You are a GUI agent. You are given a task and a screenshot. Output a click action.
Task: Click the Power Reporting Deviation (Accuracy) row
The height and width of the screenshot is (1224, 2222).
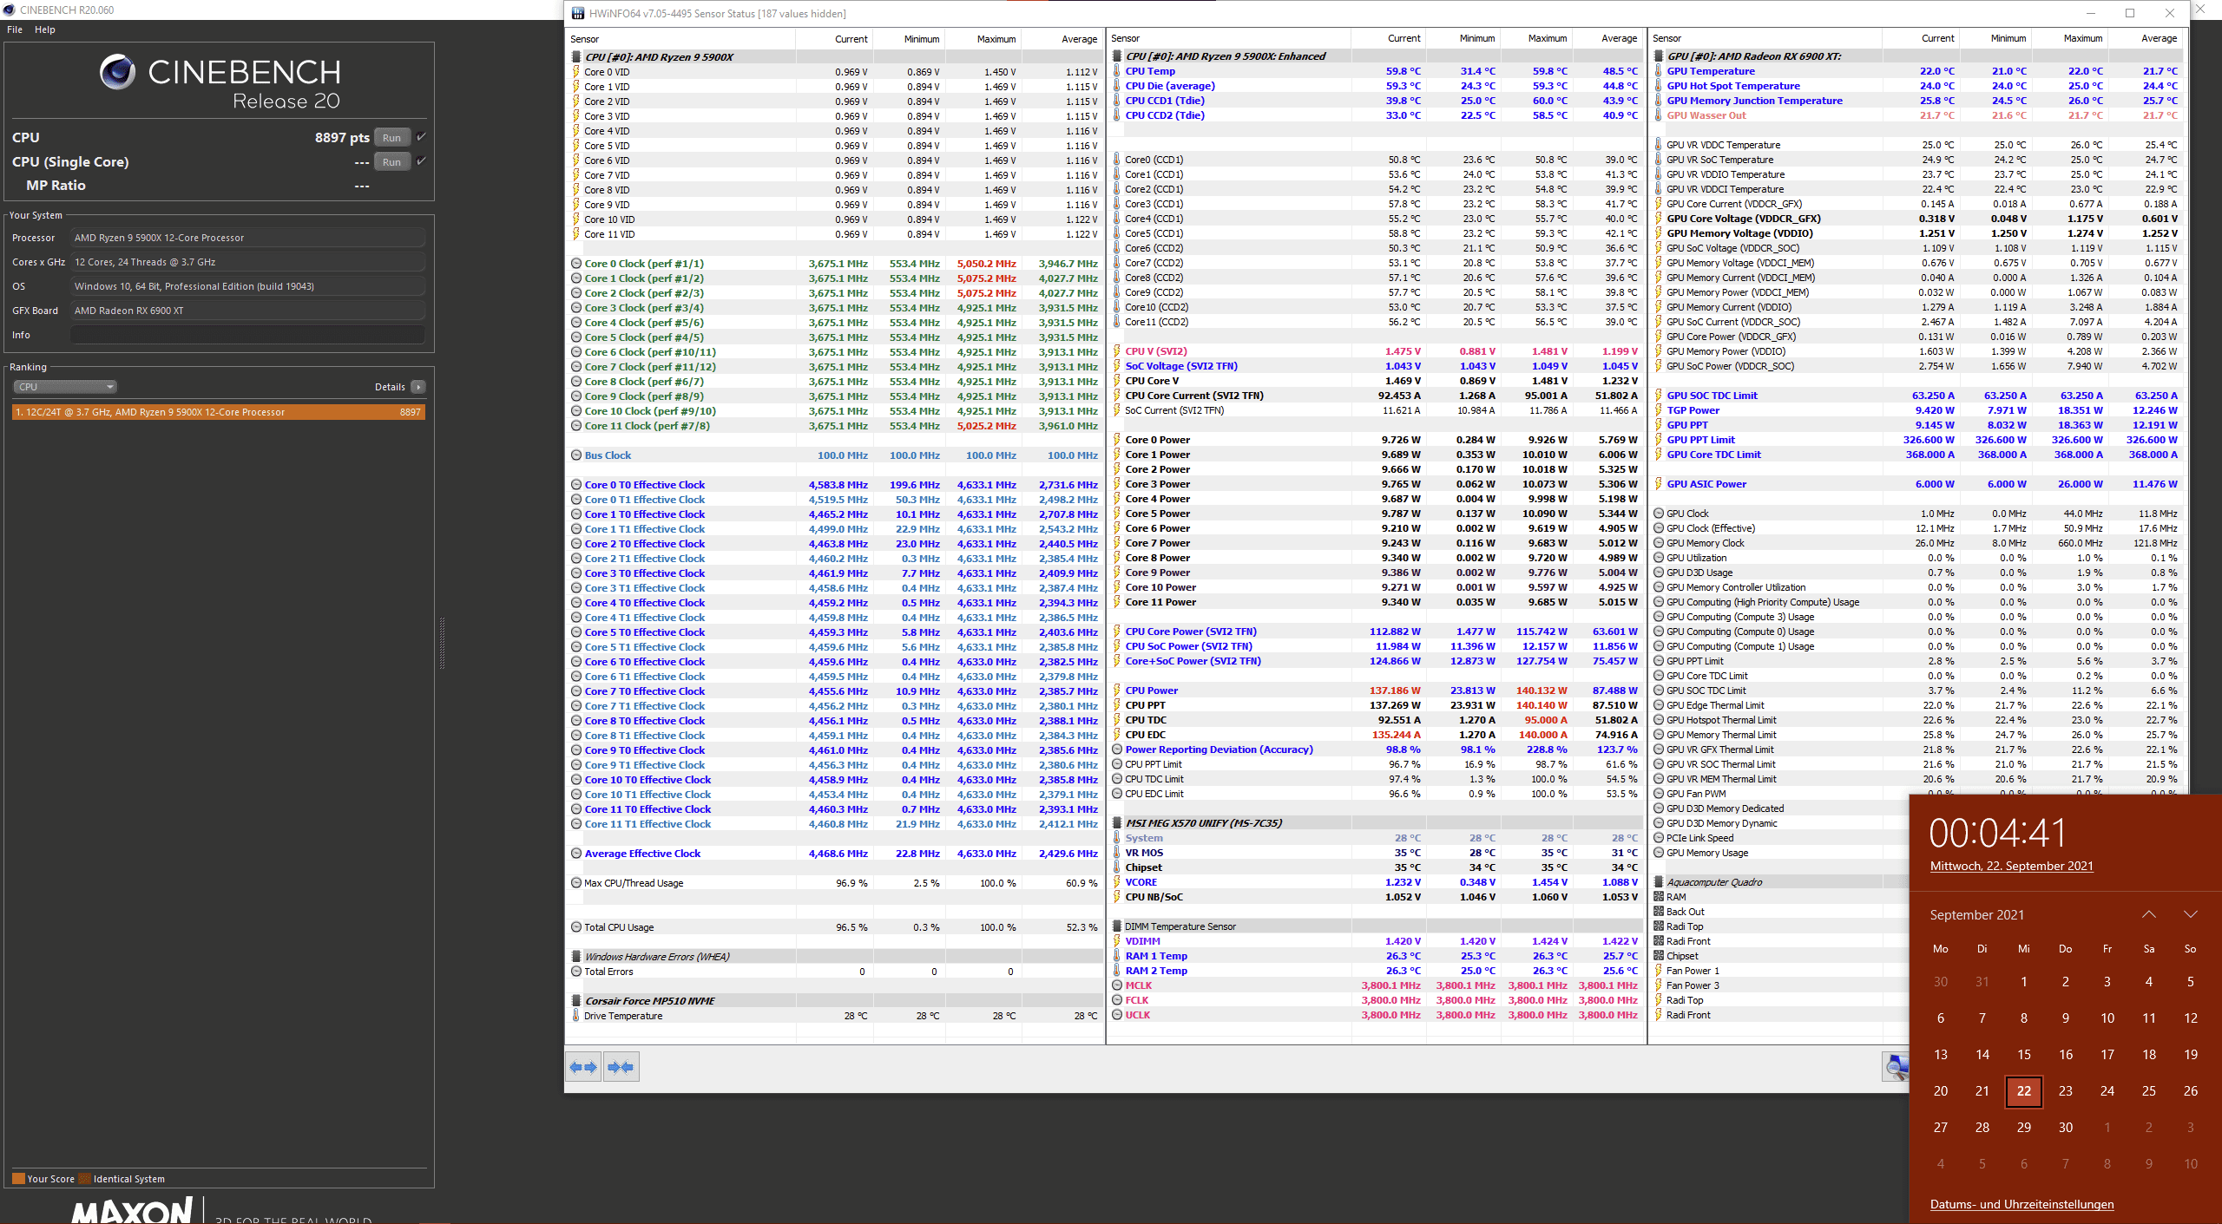click(x=1376, y=749)
